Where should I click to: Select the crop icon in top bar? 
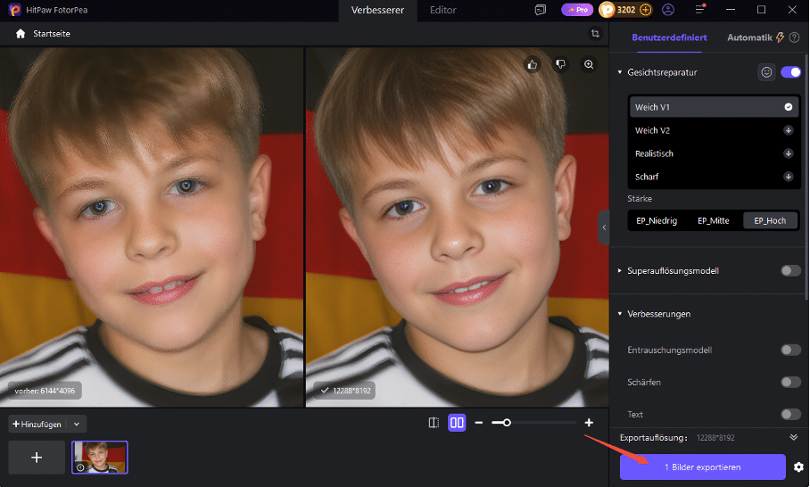pos(595,34)
